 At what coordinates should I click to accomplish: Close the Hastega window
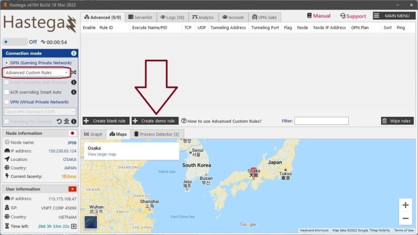(x=411, y=5)
